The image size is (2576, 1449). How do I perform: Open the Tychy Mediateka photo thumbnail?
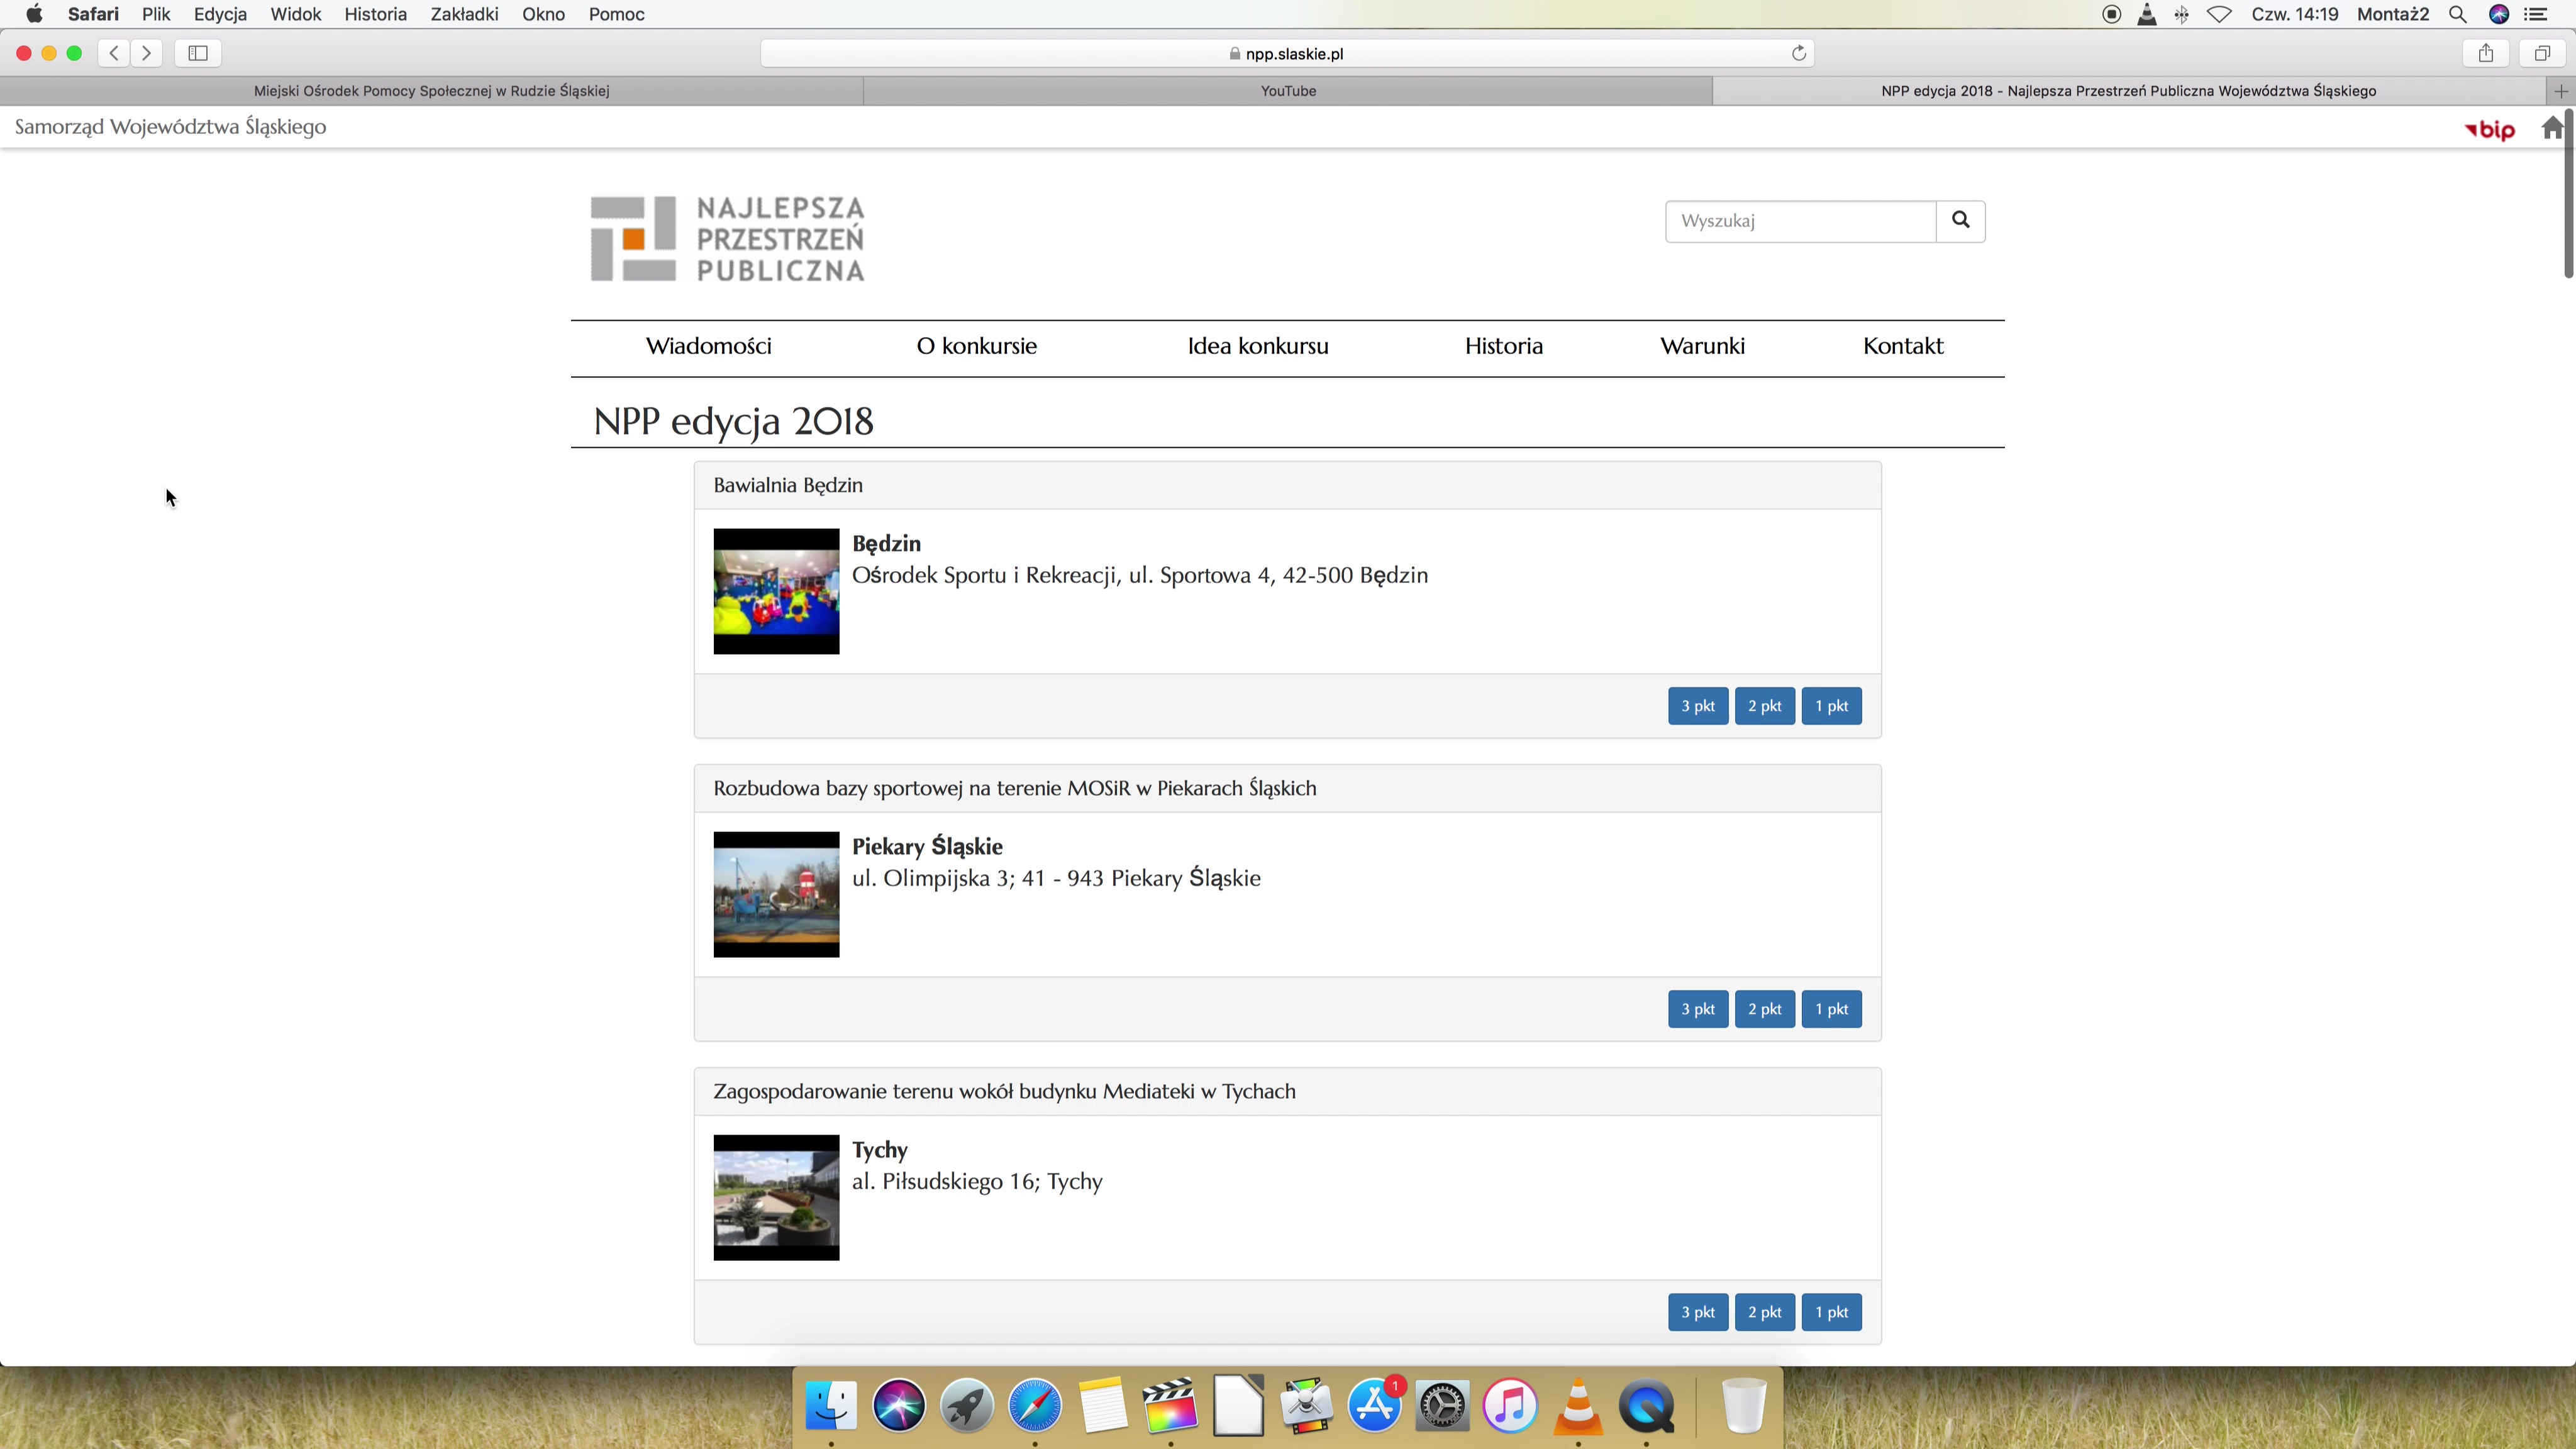(x=776, y=1197)
